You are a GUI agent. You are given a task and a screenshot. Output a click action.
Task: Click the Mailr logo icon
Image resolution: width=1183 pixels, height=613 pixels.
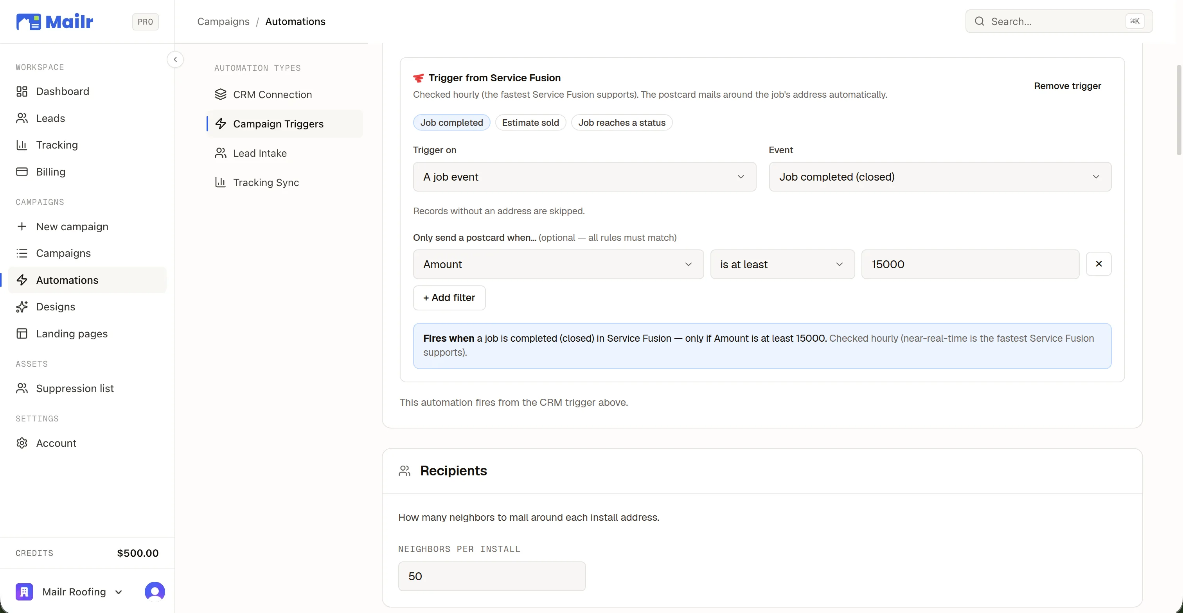[x=29, y=22]
